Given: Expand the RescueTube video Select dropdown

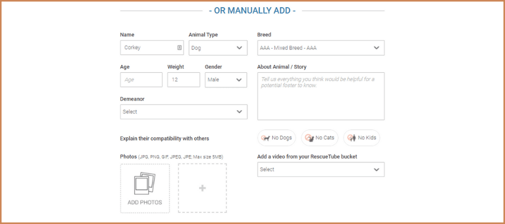Looking at the screenshot, I should (320, 169).
